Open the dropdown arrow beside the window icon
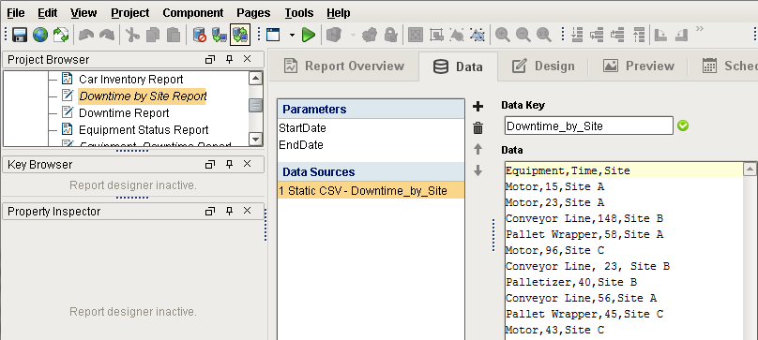 [292, 35]
